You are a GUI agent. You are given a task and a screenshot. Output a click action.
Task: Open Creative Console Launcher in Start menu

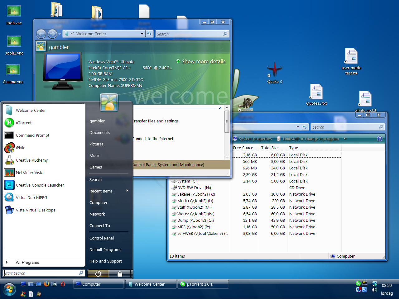(x=44, y=185)
